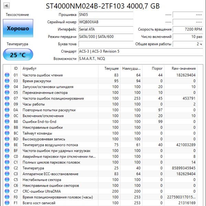
Task: Select status circle for attribute 09
Action: tap(7, 104)
